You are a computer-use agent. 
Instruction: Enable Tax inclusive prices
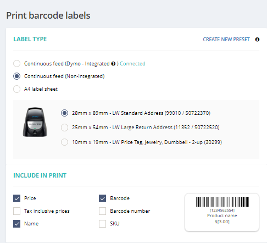pyautogui.click(x=16, y=211)
